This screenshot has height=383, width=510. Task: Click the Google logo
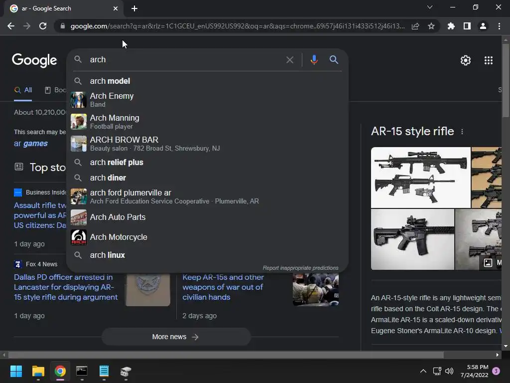click(x=34, y=60)
